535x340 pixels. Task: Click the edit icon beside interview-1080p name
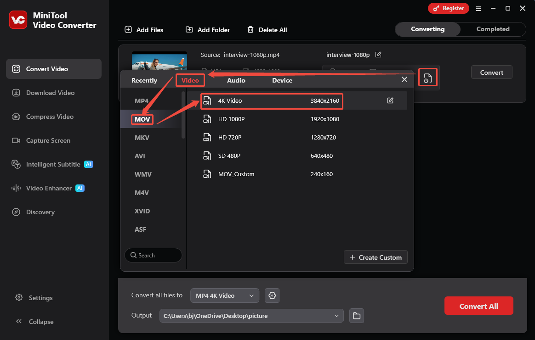(378, 55)
